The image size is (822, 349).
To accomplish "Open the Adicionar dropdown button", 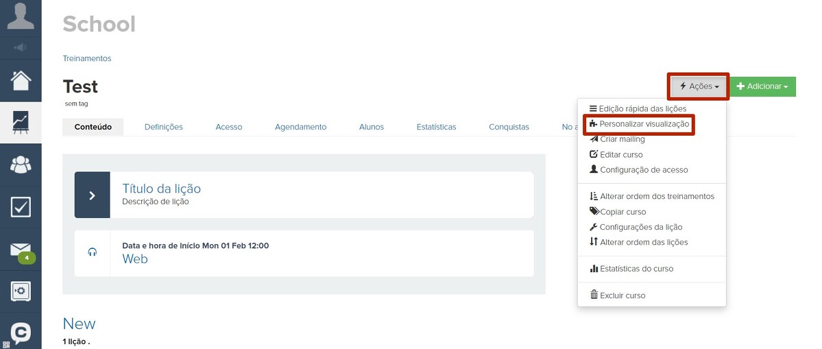I will click(762, 86).
